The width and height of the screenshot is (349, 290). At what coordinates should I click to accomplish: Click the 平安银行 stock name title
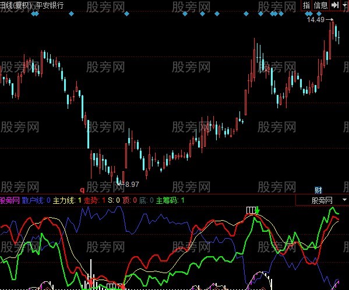pyautogui.click(x=50, y=5)
